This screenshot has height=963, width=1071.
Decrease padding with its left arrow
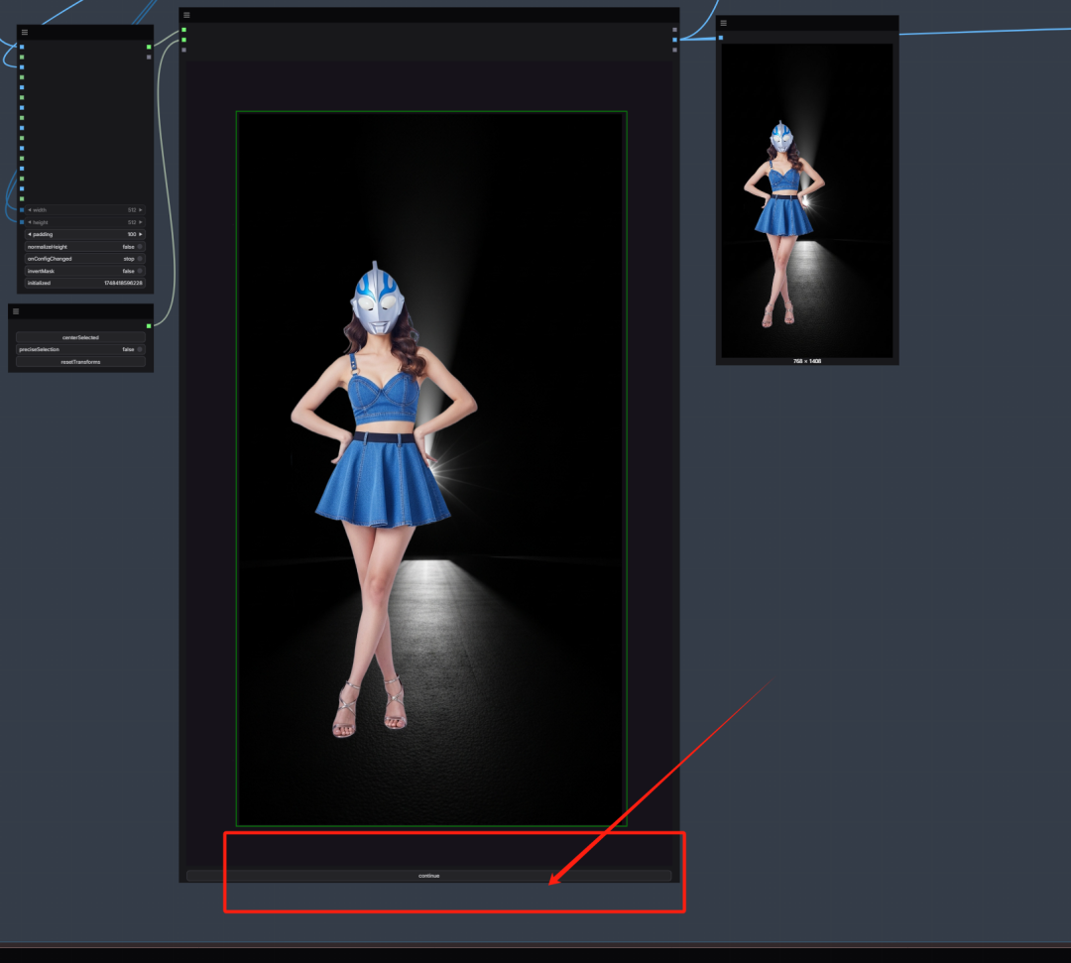pyautogui.click(x=30, y=234)
